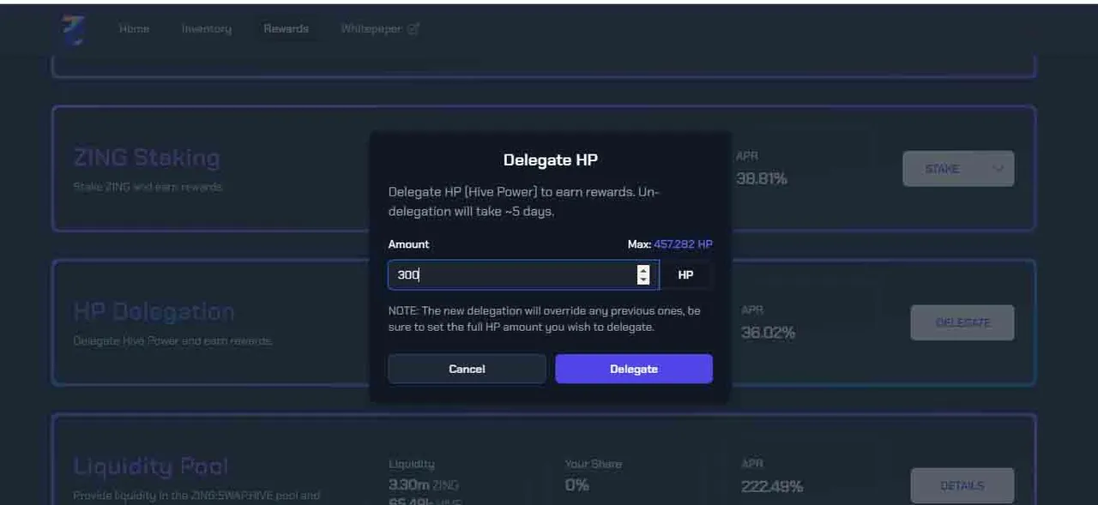Screen dimensions: 1098x505
Task: Click the Amount label in the dialog
Action: tap(408, 244)
